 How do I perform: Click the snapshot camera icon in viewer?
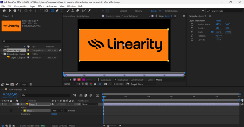(106, 84)
